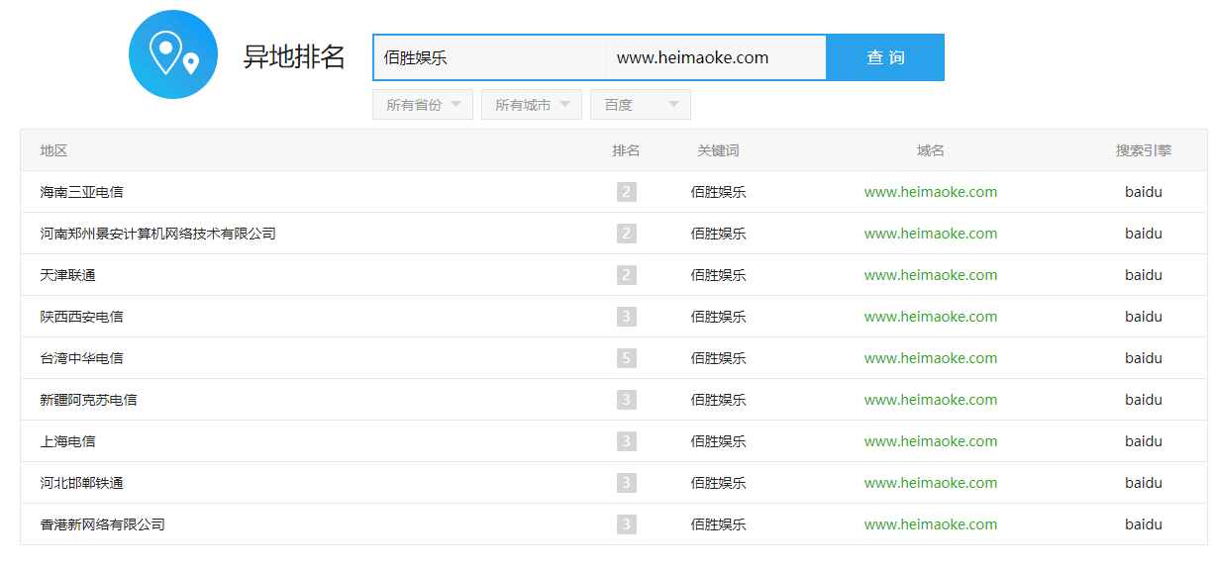The height and width of the screenshot is (569, 1215).
Task: Open heimaoke.com link in 香港新网络有限公司 row
Action: click(931, 524)
